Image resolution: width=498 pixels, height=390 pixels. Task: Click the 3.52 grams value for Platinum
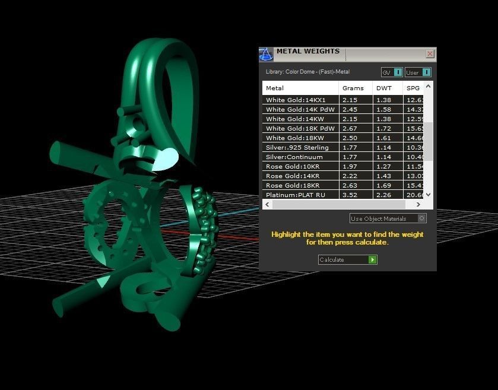[350, 195]
